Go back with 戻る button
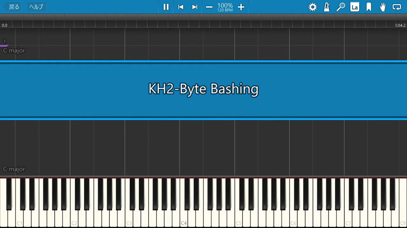The width and height of the screenshot is (407, 228). tap(12, 7)
